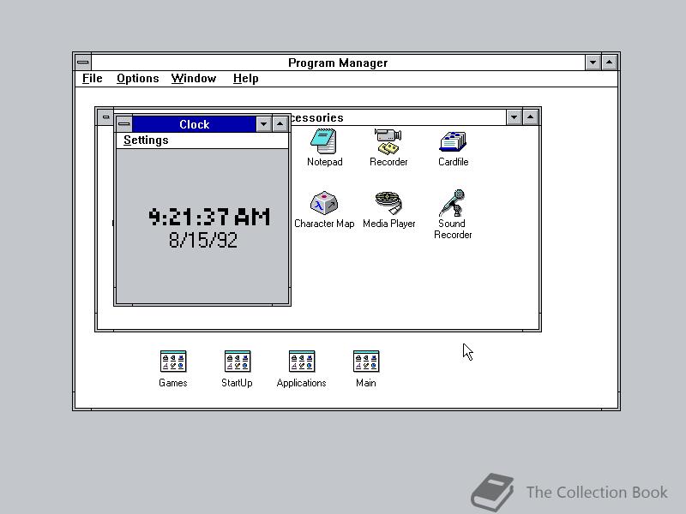Click the Sound Recorder label text
686x514 pixels.
click(453, 229)
